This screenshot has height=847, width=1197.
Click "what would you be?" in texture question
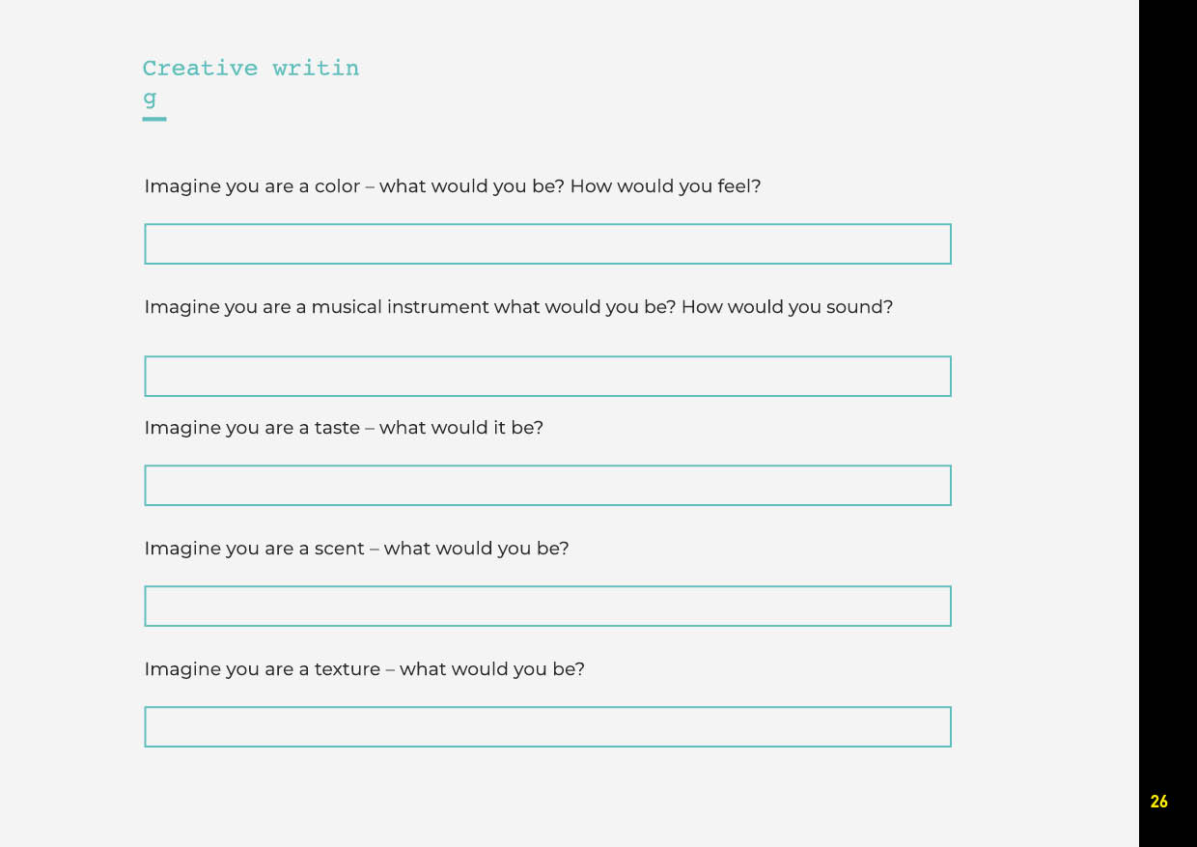pos(492,669)
